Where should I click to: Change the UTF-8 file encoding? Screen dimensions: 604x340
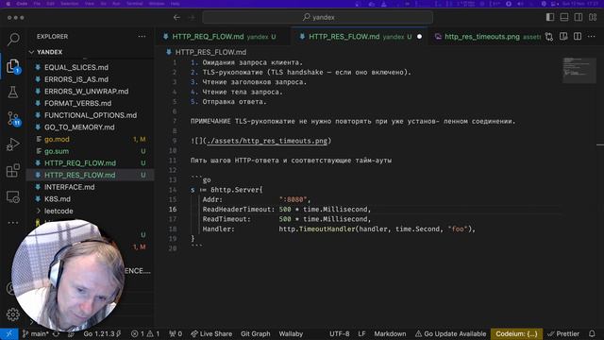click(x=340, y=333)
